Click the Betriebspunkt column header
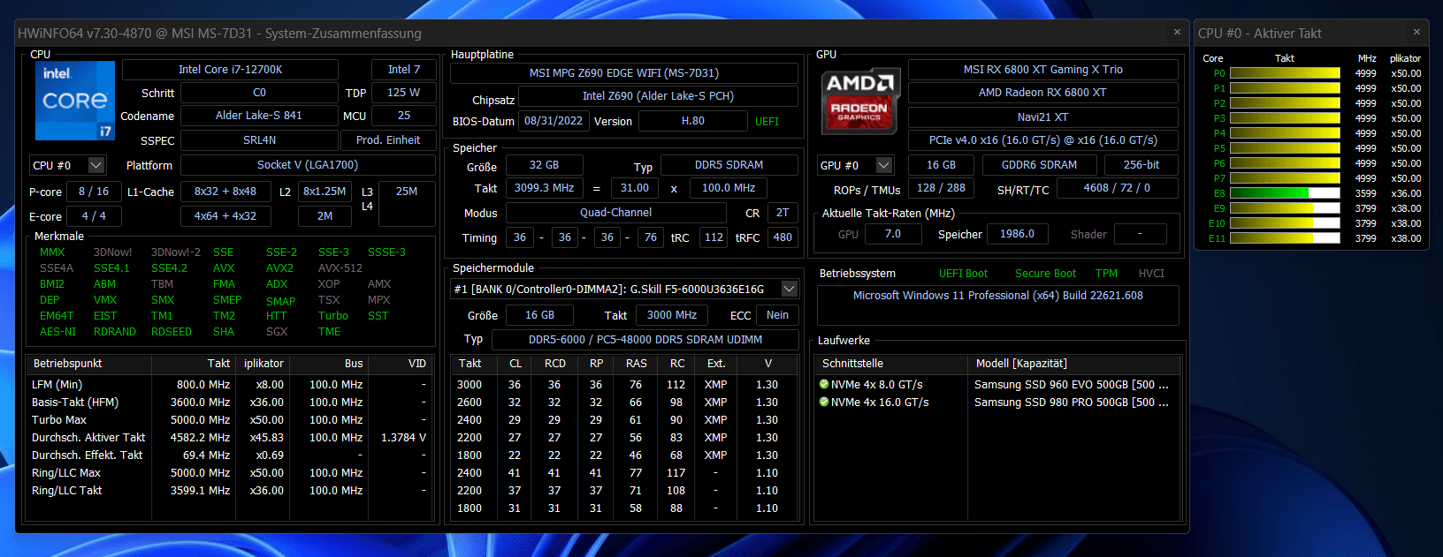This screenshot has width=1443, height=557. tap(67, 364)
